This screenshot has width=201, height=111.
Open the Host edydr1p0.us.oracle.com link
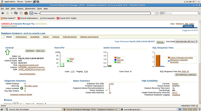(x=28, y=65)
